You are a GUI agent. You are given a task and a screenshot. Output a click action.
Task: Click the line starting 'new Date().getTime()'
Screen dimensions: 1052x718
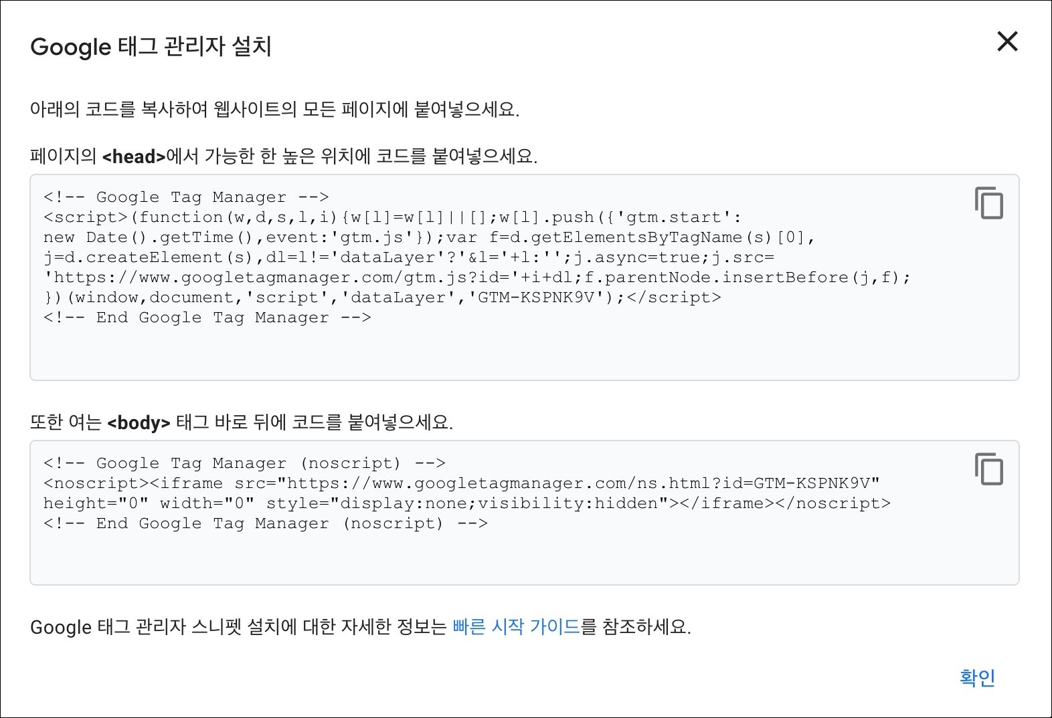(429, 237)
